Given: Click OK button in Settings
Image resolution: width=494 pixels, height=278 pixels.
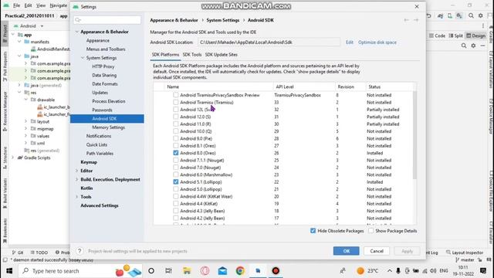Looking at the screenshot, I should pos(347,251).
